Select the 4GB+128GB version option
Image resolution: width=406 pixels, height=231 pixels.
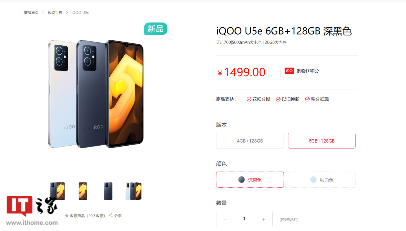250,141
